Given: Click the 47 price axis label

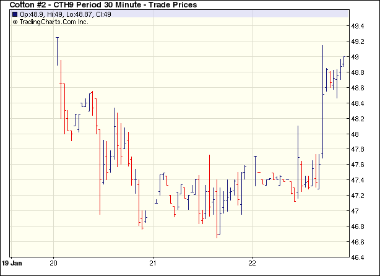Looking at the screenshot, I should pyautogui.click(x=356, y=211).
